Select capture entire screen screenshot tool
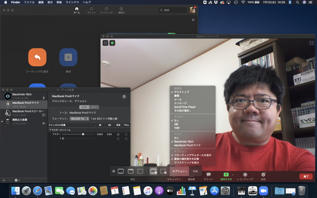The height and width of the screenshot is (198, 317). [121, 171]
